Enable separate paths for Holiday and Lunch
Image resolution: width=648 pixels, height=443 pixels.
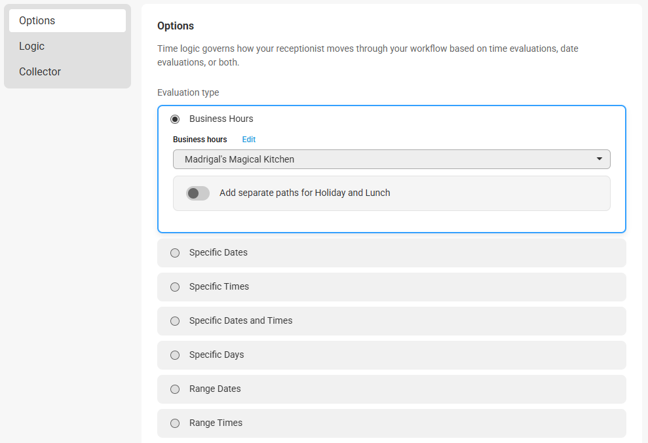pos(198,193)
